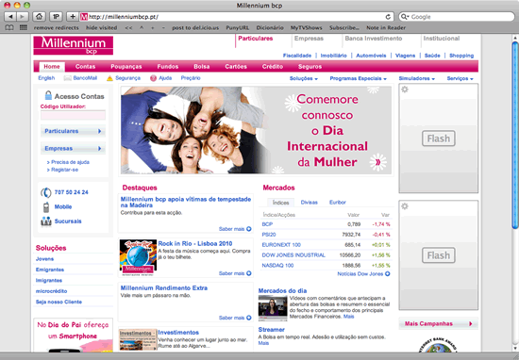Click the DOW JONES INDUSTRIAL index link

click(x=293, y=255)
